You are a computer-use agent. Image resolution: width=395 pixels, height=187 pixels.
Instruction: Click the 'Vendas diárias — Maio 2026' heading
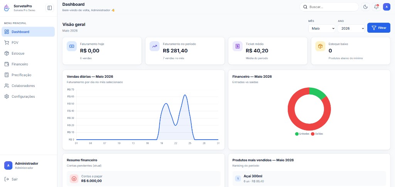(90, 77)
